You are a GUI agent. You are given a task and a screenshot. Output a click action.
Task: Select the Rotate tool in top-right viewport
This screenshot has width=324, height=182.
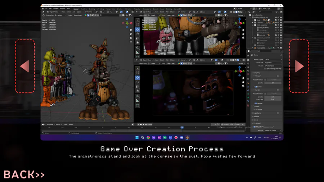click(x=137, y=34)
